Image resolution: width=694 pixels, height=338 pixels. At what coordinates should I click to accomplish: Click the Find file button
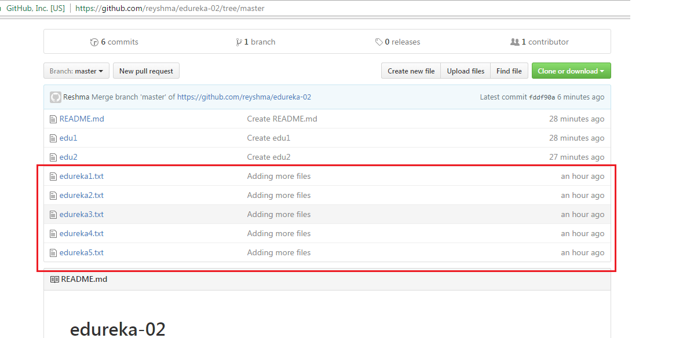(509, 71)
